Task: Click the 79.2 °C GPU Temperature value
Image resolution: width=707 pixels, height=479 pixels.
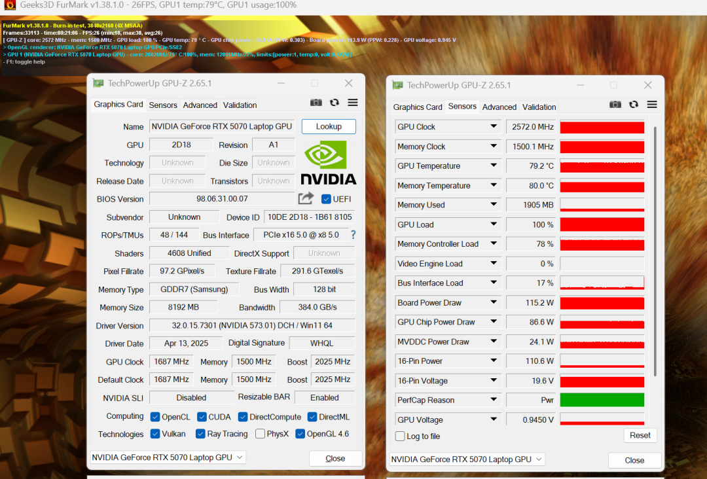Action: (532, 166)
